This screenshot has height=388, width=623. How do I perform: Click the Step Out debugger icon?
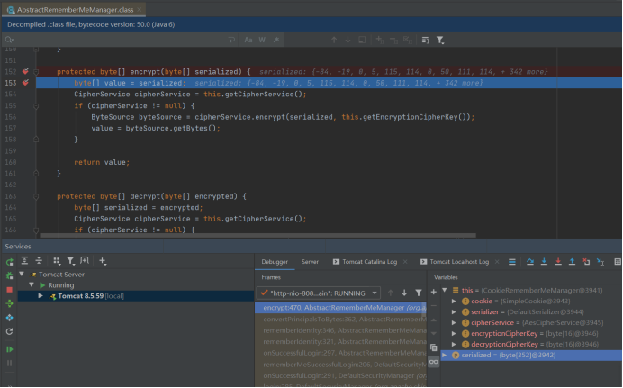(x=573, y=262)
